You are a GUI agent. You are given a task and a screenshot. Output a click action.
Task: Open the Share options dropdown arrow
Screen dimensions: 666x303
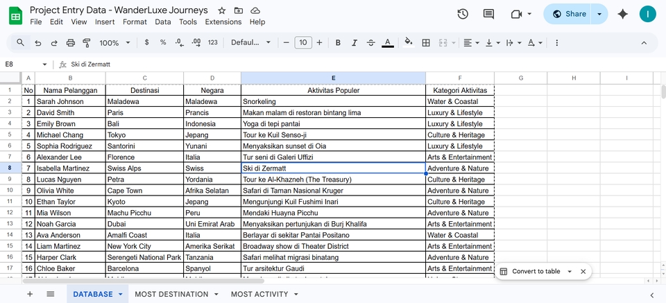pos(599,14)
